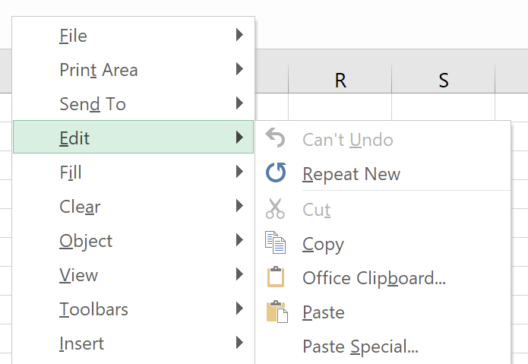Click the Repeat New circular arrow icon
Screen dimensions: 528x364
(276, 173)
